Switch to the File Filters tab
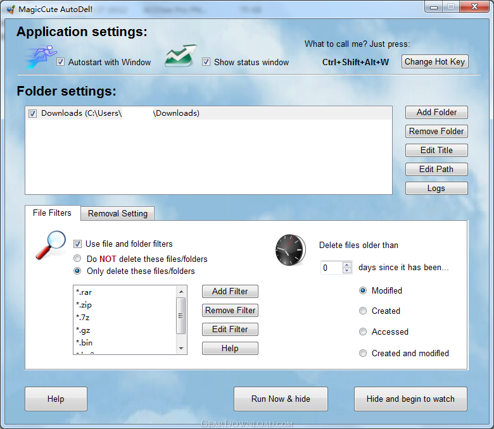This screenshot has width=494, height=429. [x=53, y=213]
